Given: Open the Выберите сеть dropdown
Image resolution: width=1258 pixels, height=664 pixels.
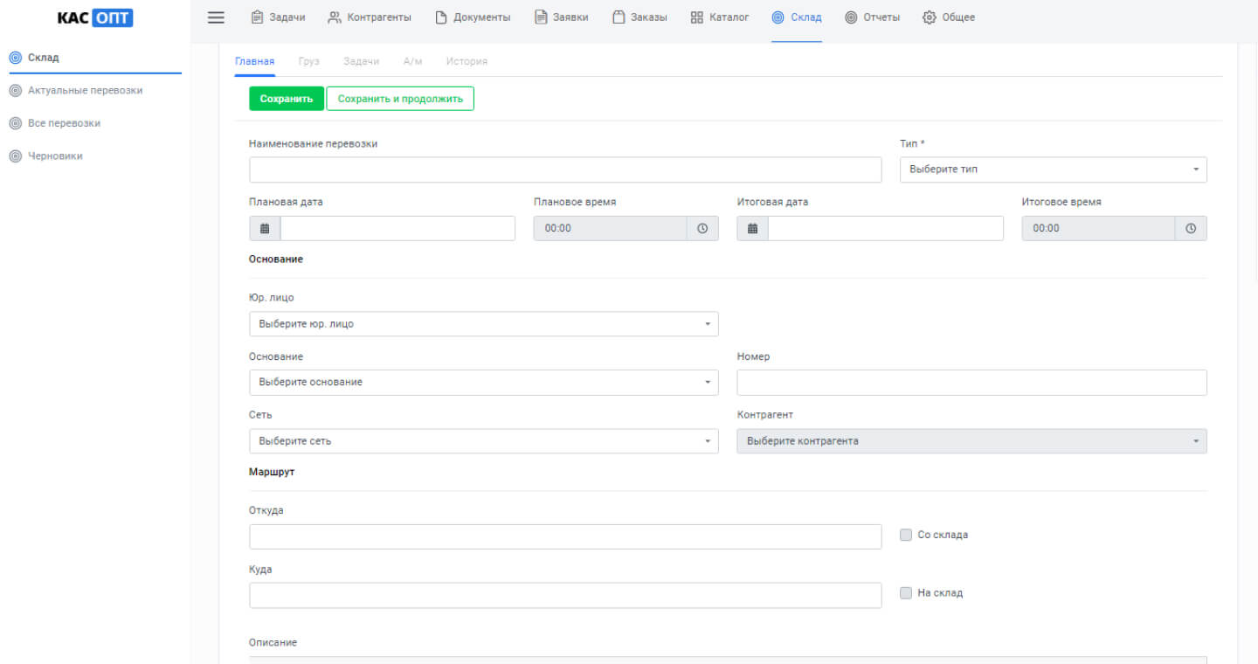Looking at the screenshot, I should click(x=484, y=441).
